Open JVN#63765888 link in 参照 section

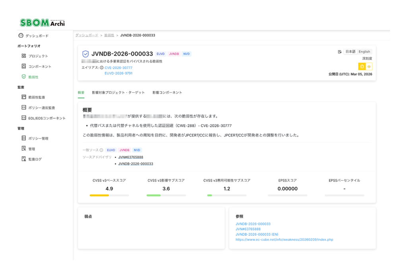(x=248, y=229)
